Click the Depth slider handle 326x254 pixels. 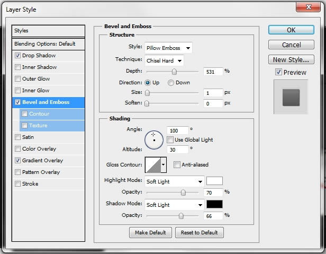[174, 72]
